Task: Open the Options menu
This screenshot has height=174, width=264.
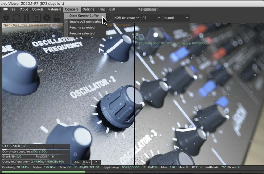Action: [x=88, y=9]
